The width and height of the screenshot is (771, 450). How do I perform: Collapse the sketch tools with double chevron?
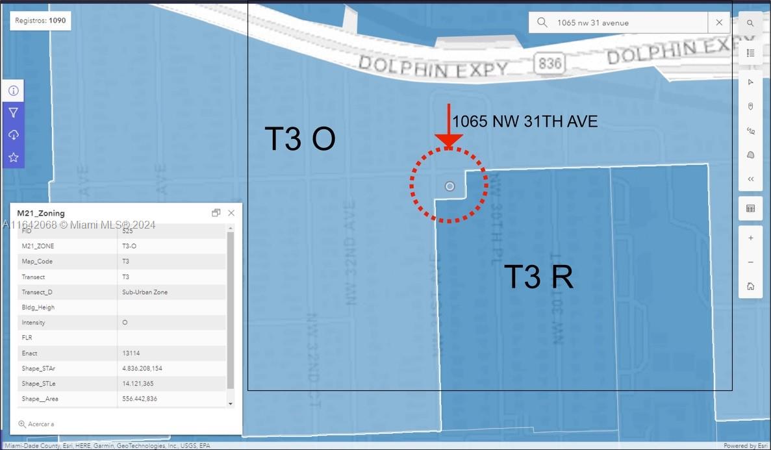click(750, 179)
